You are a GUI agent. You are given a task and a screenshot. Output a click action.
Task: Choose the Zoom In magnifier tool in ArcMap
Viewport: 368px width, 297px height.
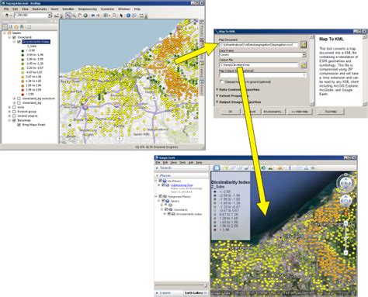point(74,16)
